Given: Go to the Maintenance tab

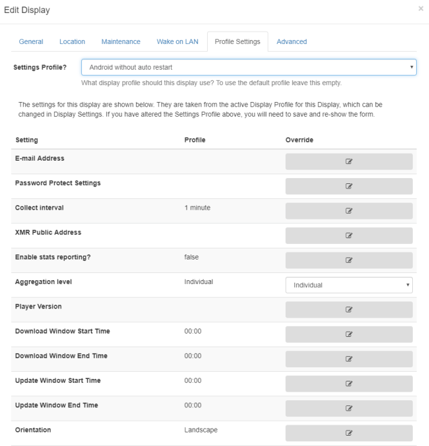Looking at the screenshot, I should (x=121, y=42).
